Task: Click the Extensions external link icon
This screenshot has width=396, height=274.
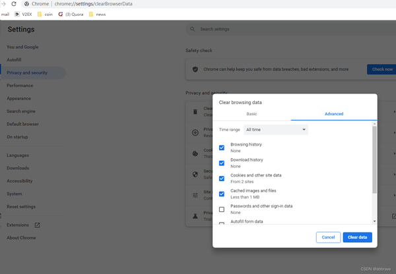Action: click(38, 225)
